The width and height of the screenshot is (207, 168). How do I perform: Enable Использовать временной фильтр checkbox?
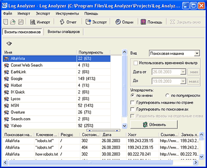coord(135,63)
